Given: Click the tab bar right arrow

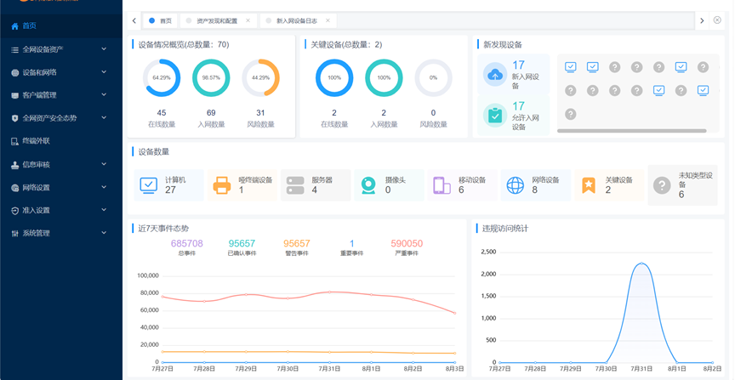Looking at the screenshot, I should point(702,20).
